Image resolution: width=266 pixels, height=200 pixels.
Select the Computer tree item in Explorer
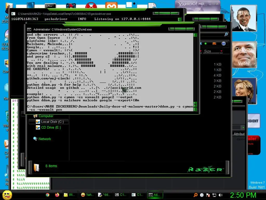tap(46, 116)
